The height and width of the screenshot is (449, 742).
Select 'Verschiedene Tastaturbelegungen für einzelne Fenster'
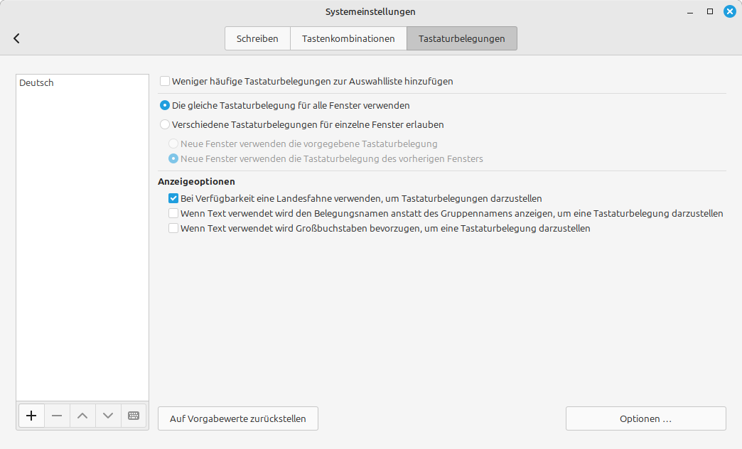[165, 124]
